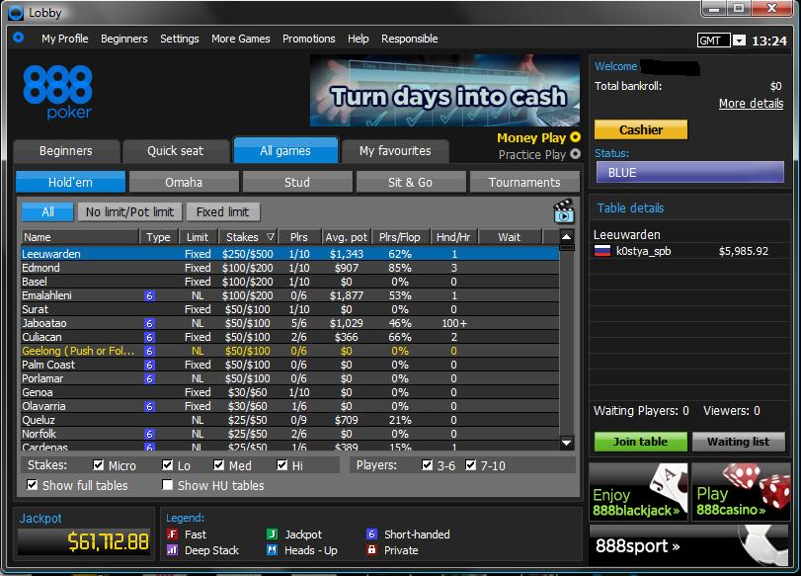801x576 pixels.
Task: Switch to the Quick seat tab
Action: [x=175, y=151]
